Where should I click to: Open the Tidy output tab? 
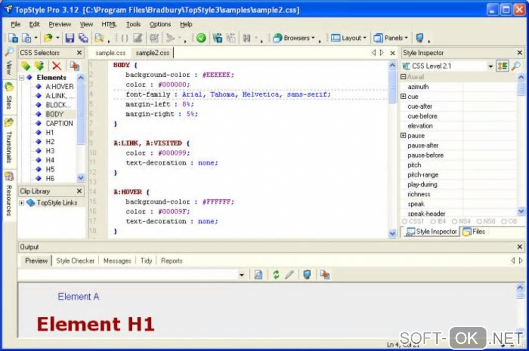146,261
